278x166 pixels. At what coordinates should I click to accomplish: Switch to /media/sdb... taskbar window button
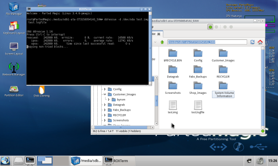[x=86, y=161]
